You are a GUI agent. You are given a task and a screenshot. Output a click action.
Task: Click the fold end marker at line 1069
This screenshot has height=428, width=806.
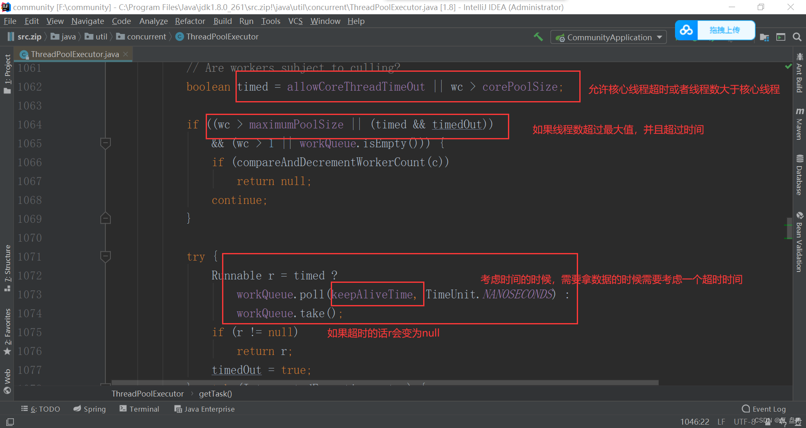106,219
